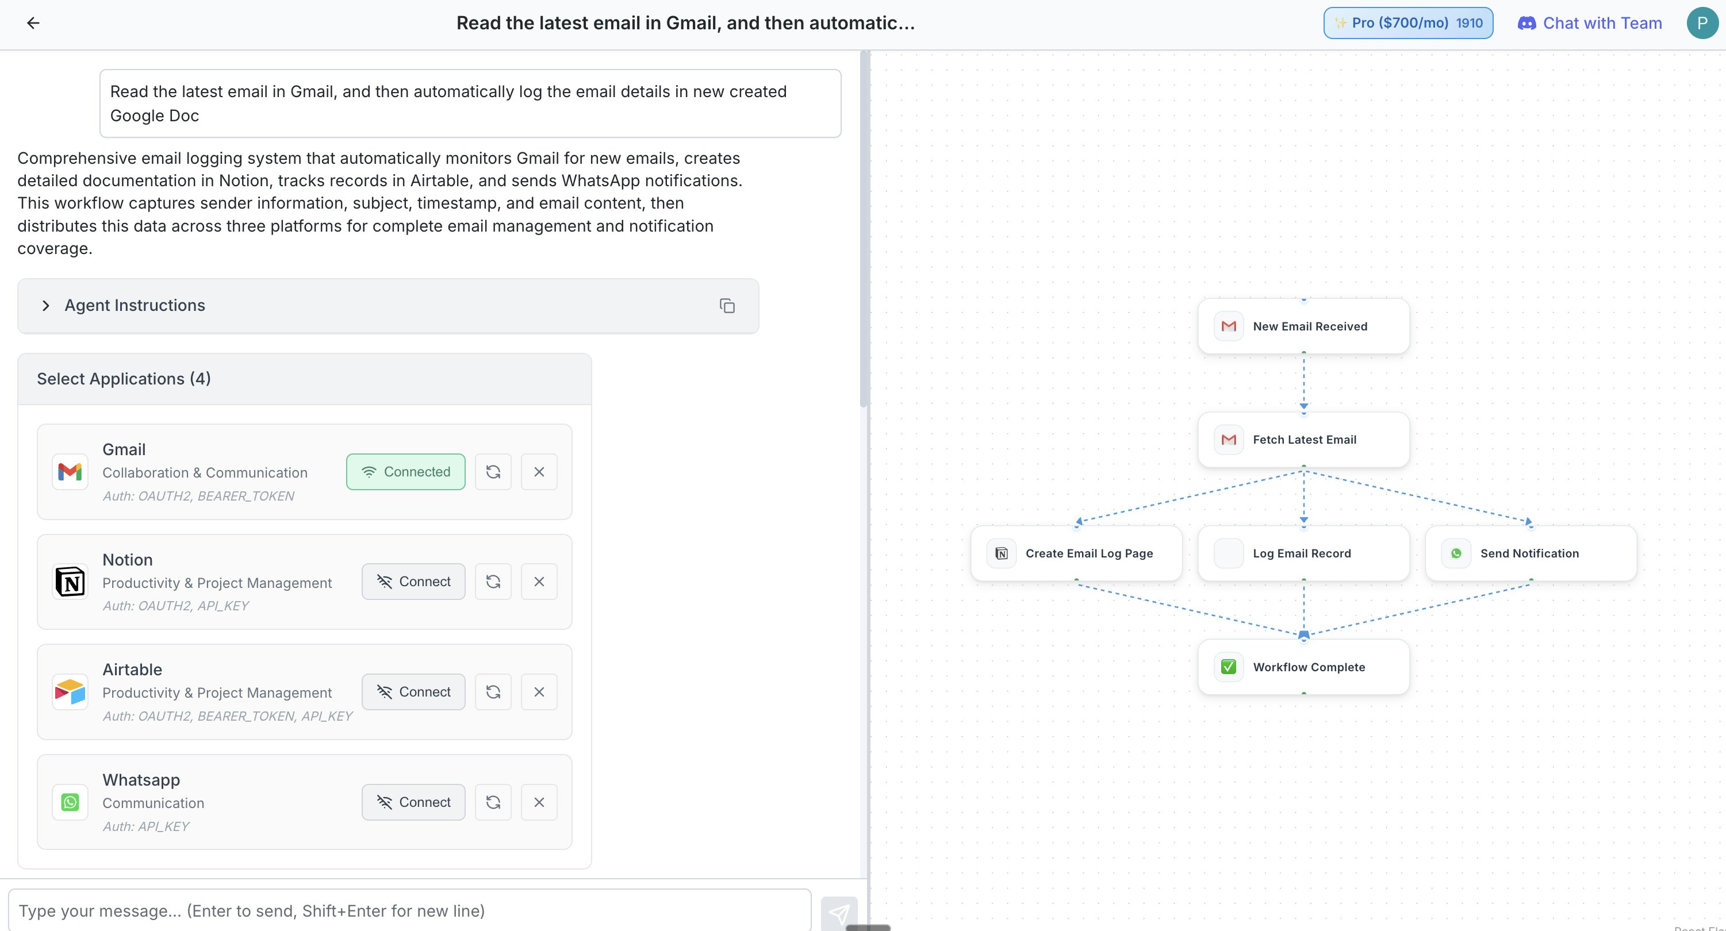Viewport: 1726px width, 931px height.
Task: Remove Whatsapp from the applications list
Action: pos(539,802)
